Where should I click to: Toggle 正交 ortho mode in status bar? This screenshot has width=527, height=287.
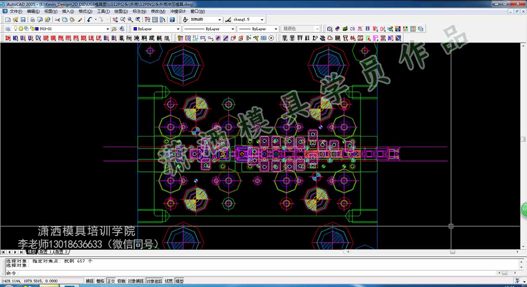click(x=111, y=281)
